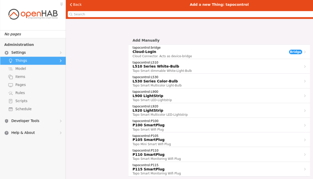Open L510 Series White-Bulb row chevron
313x179 pixels.
[x=305, y=66]
